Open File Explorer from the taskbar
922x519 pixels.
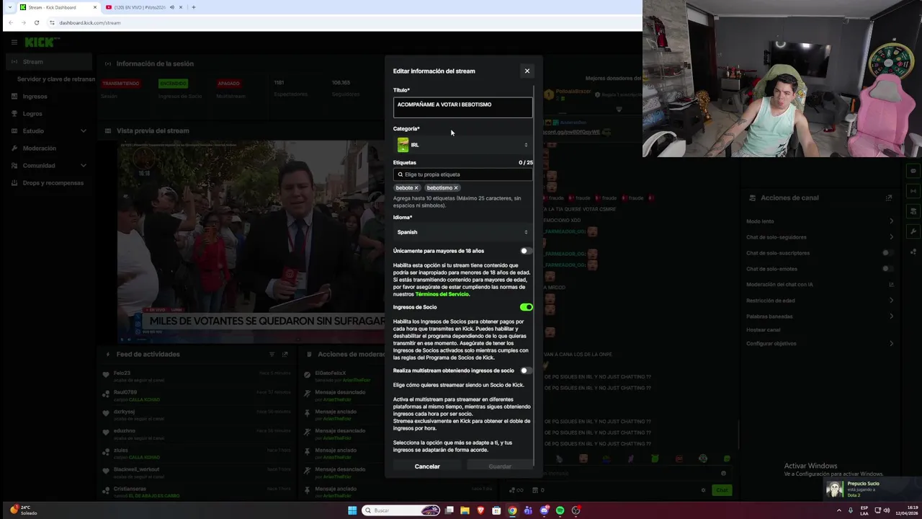point(465,510)
